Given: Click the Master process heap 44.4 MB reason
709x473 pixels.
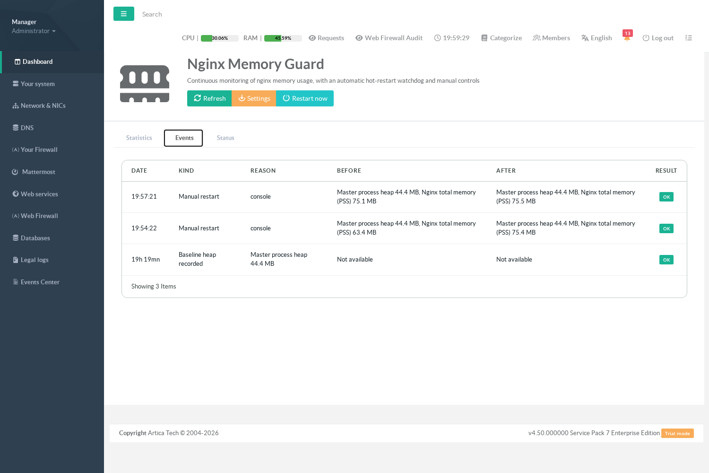Looking at the screenshot, I should point(279,259).
